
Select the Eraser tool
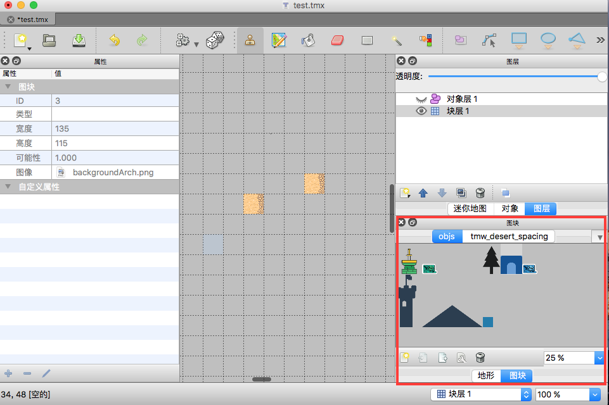[337, 40]
